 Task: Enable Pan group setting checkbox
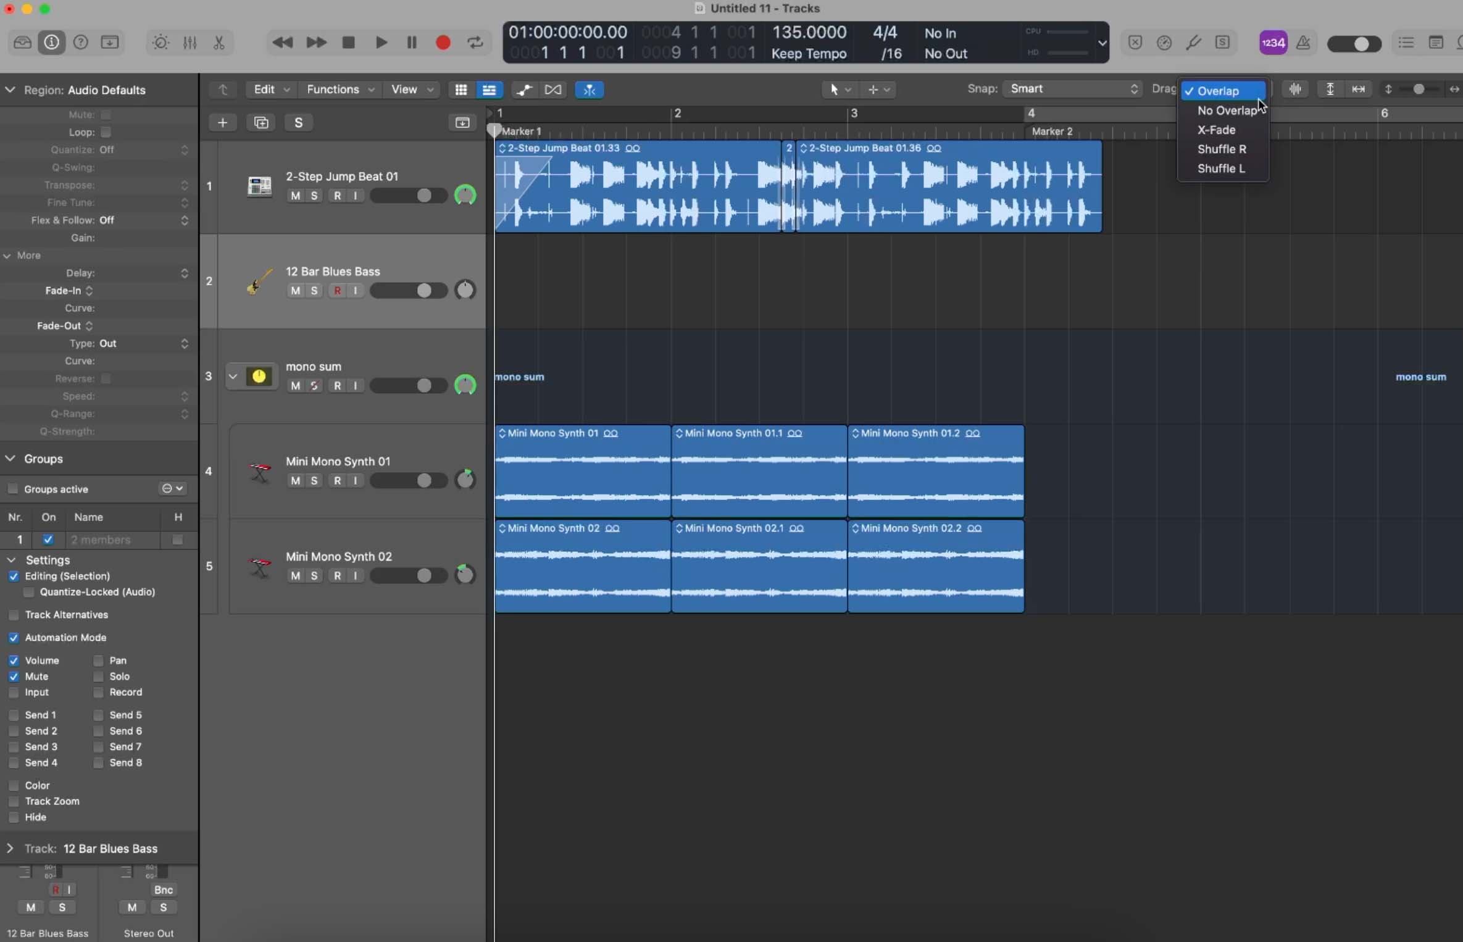pyautogui.click(x=98, y=661)
